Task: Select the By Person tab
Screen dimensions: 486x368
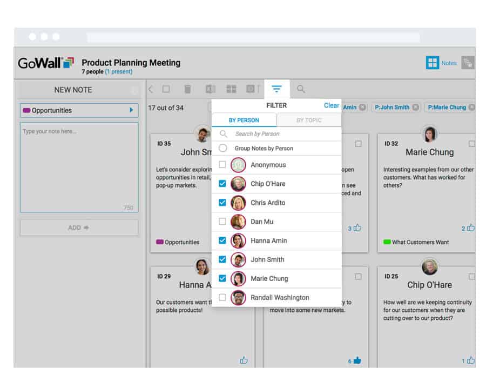Action: (244, 120)
